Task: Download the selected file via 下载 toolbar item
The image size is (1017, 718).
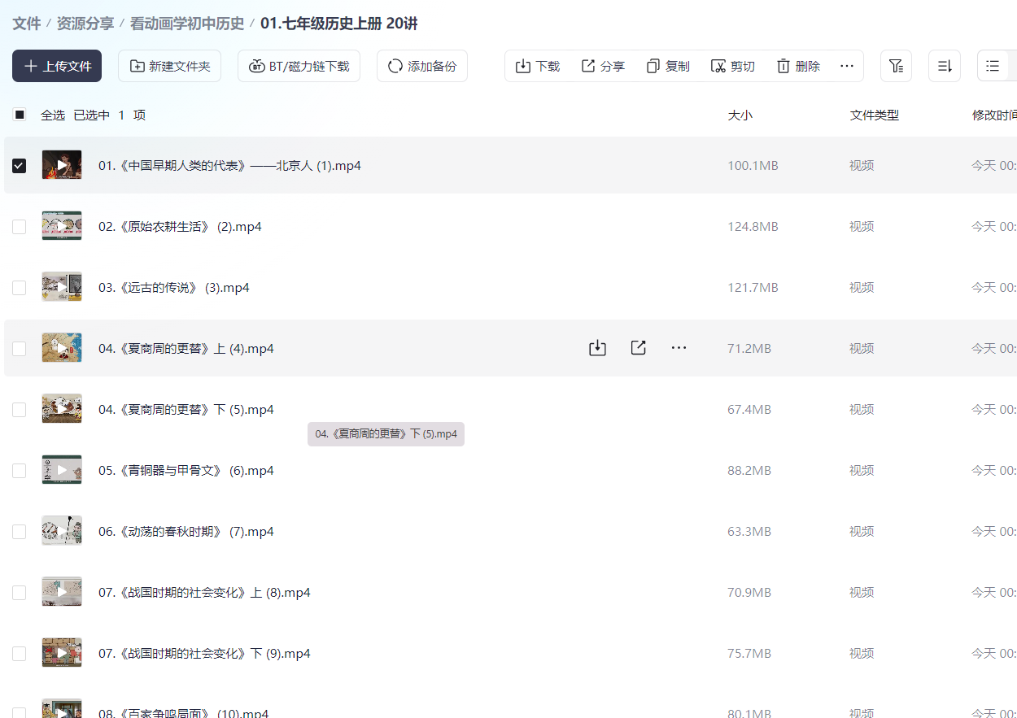Action: coord(537,66)
